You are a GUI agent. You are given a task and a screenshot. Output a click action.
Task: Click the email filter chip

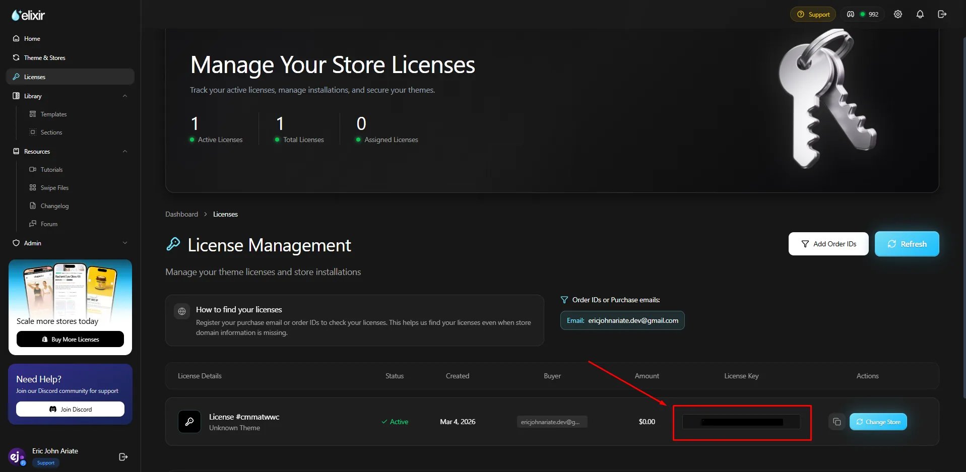point(622,320)
